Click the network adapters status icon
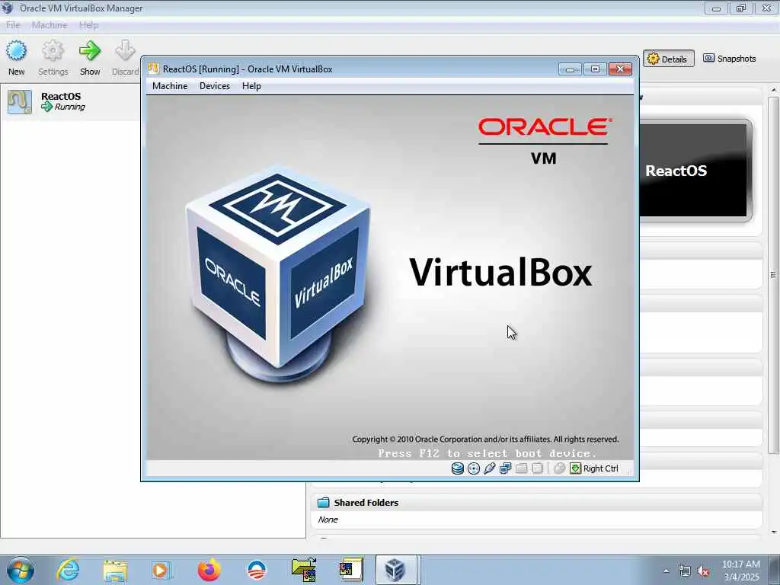This screenshot has width=780, height=585. coord(506,468)
